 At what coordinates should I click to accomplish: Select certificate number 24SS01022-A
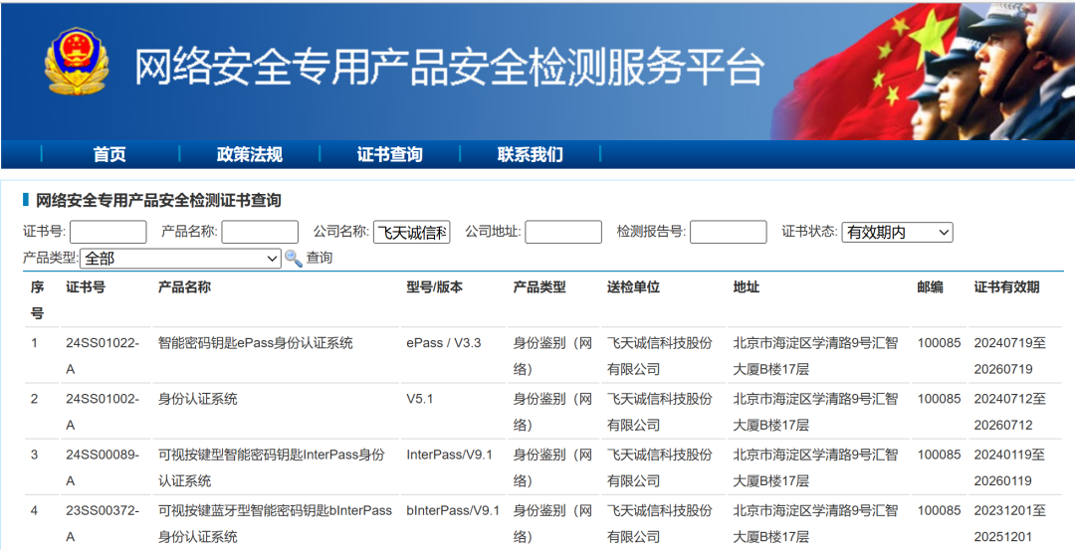point(103,356)
